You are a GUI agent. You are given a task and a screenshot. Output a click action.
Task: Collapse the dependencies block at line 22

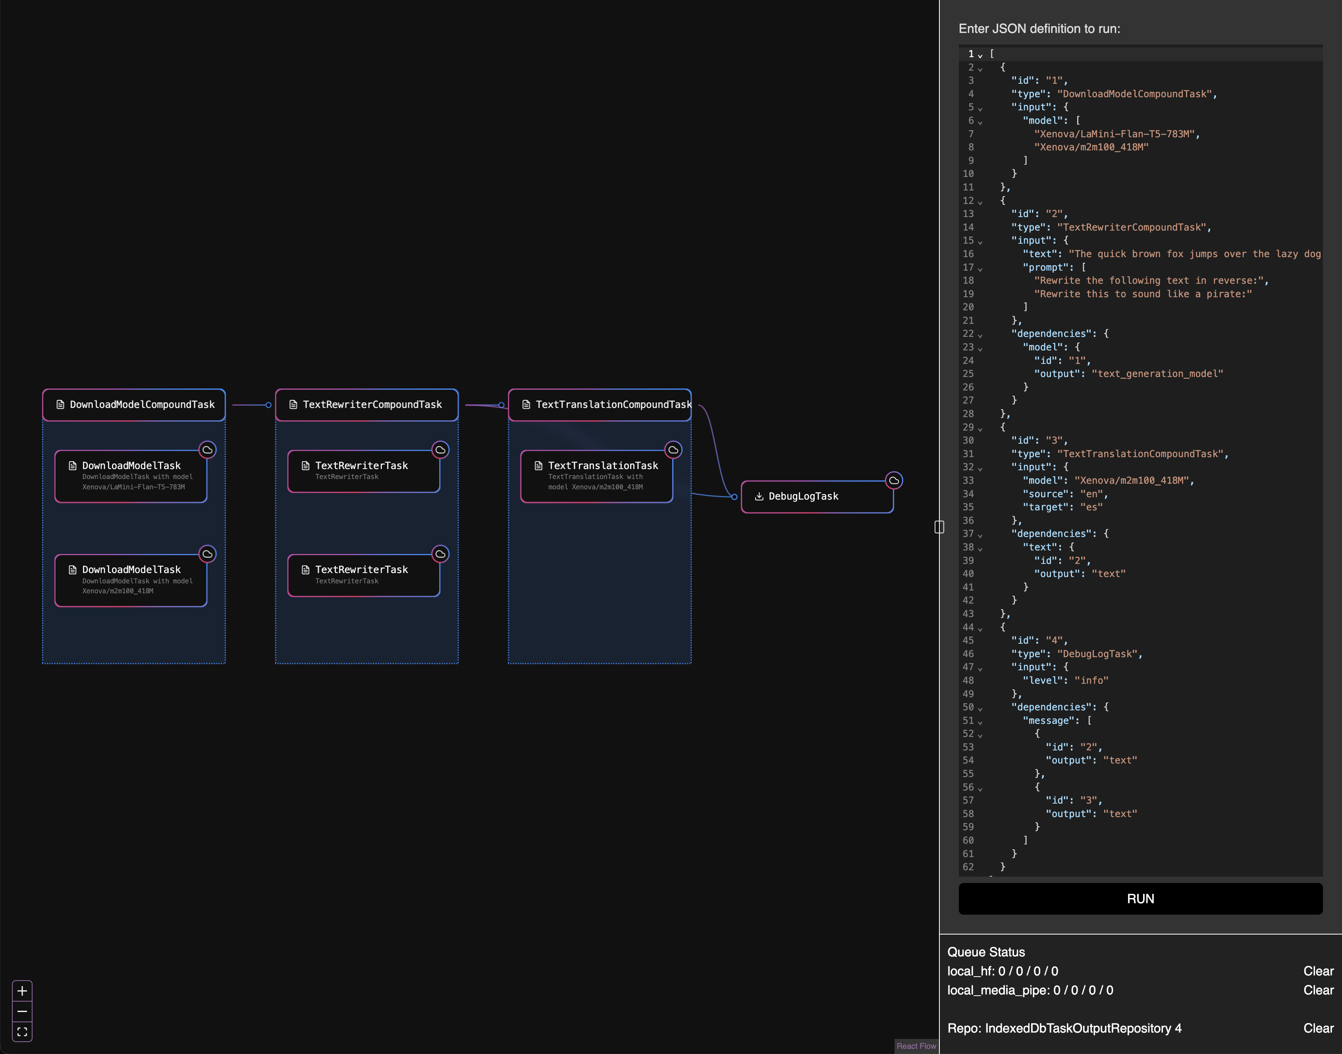point(980,335)
